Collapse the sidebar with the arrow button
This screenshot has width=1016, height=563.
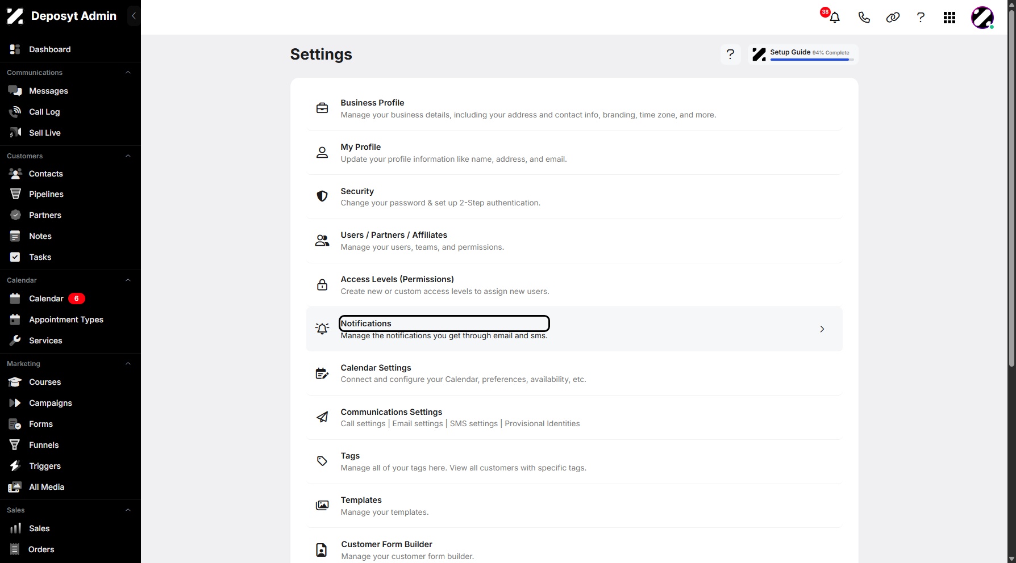tap(134, 16)
